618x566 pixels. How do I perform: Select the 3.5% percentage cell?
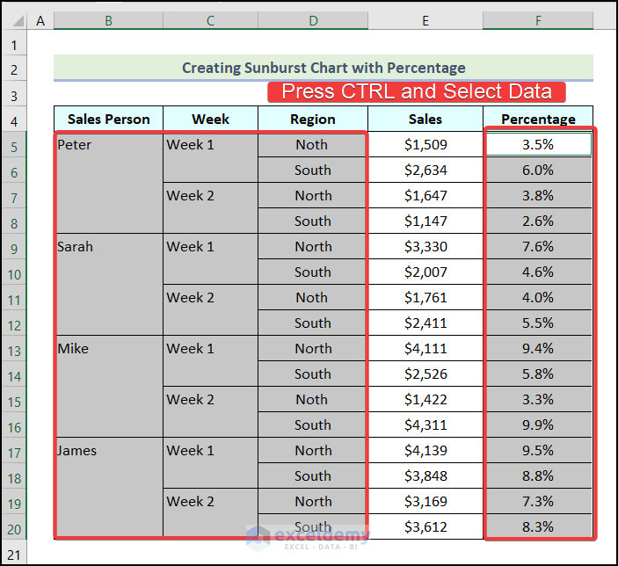coord(538,145)
